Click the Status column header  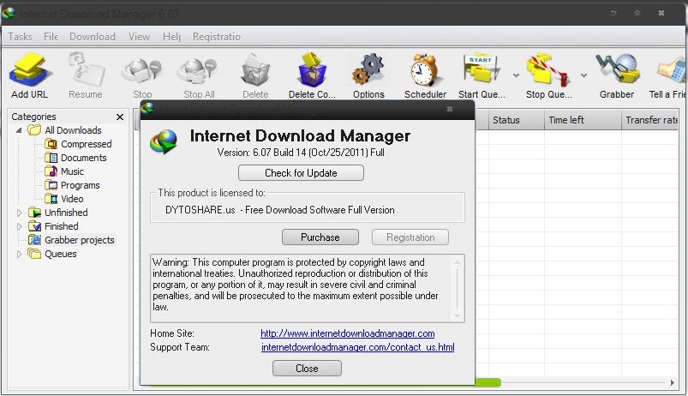pyautogui.click(x=517, y=120)
